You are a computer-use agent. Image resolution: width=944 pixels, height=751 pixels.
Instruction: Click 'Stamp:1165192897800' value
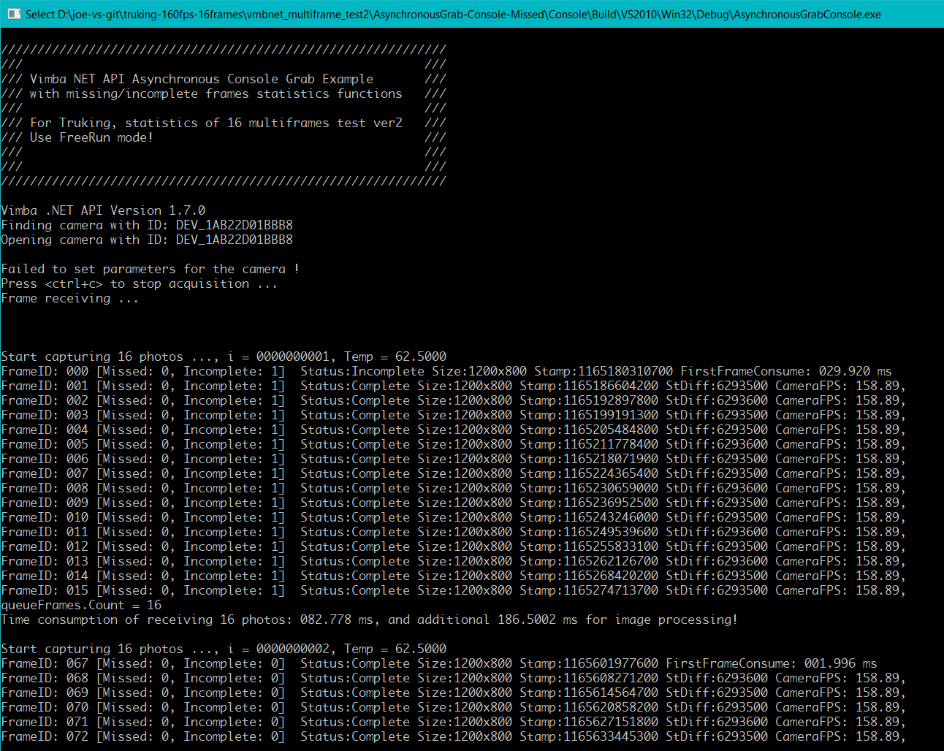pyautogui.click(x=589, y=400)
